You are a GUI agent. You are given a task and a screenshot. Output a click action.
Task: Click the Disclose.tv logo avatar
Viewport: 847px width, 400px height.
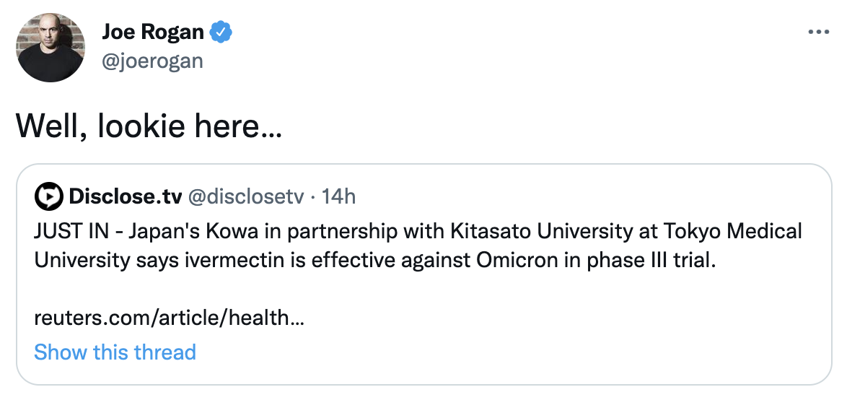pos(48,196)
